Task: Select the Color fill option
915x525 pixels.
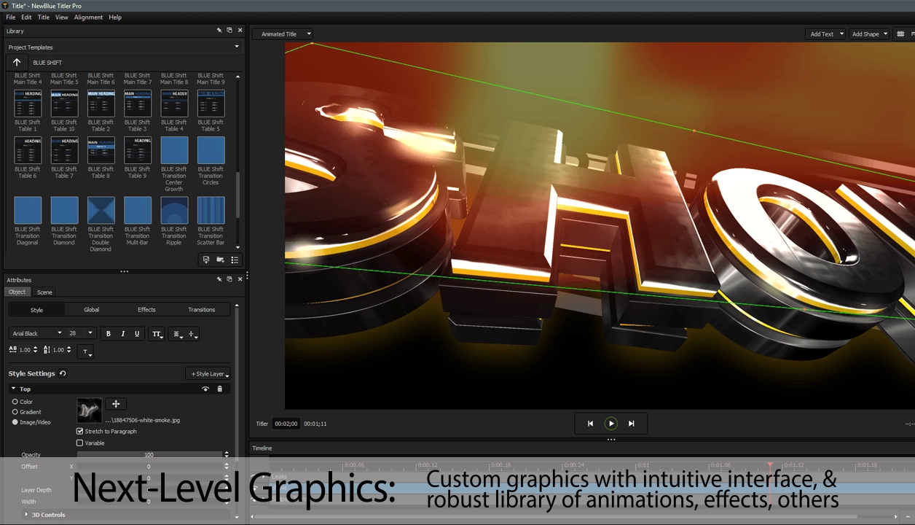Action: (x=15, y=402)
